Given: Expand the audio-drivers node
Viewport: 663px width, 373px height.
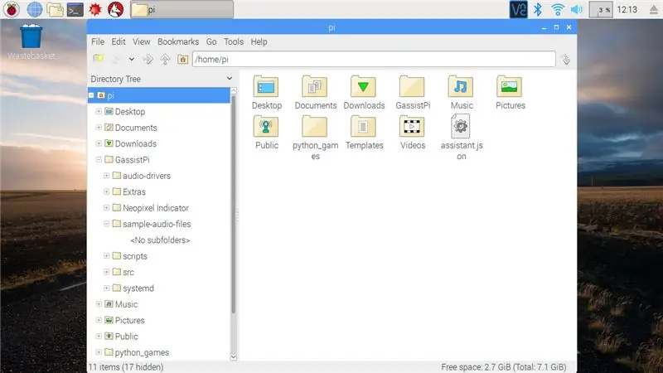Looking at the screenshot, I should pos(107,176).
